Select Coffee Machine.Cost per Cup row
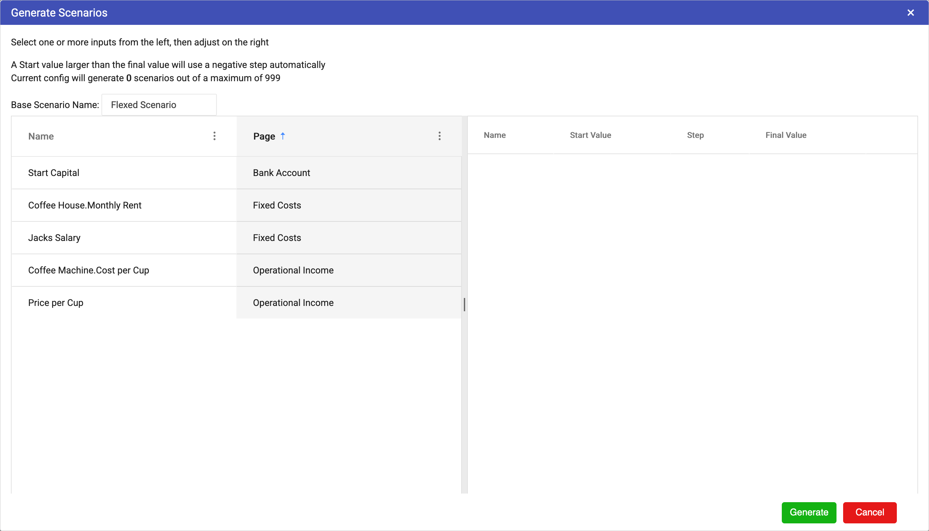The width and height of the screenshot is (929, 531). click(x=89, y=270)
